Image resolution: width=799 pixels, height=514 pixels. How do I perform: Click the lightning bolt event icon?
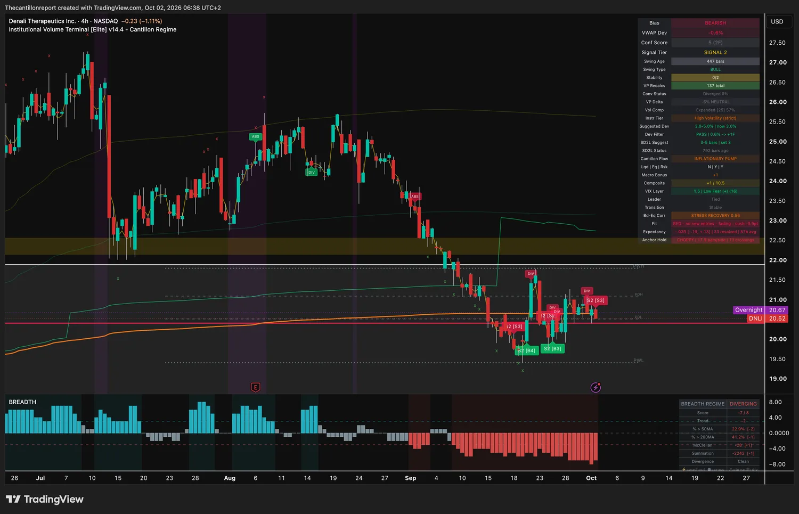(596, 387)
